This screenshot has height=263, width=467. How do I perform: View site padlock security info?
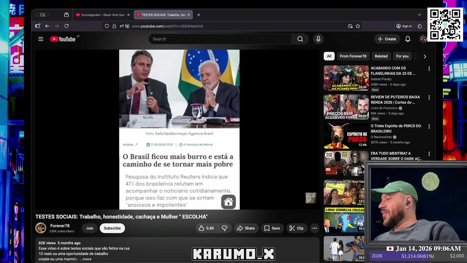(114, 26)
